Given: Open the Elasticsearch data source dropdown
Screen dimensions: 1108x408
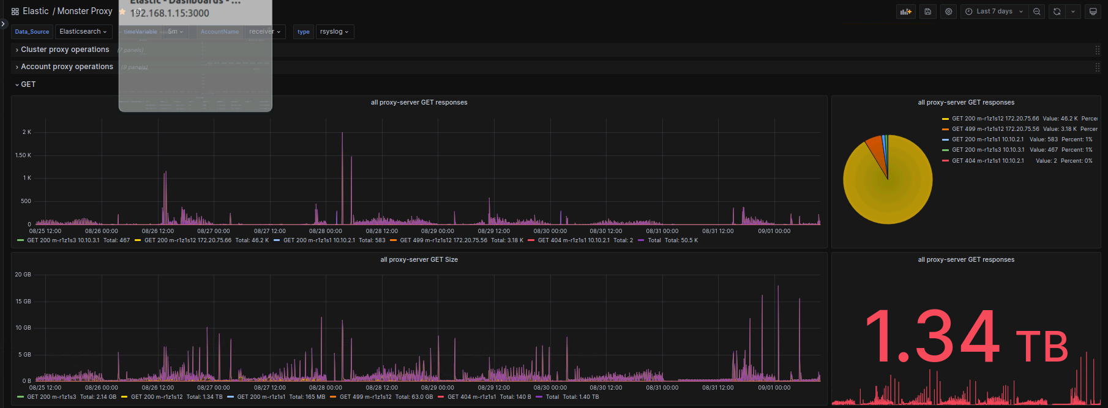Looking at the screenshot, I should 83,32.
